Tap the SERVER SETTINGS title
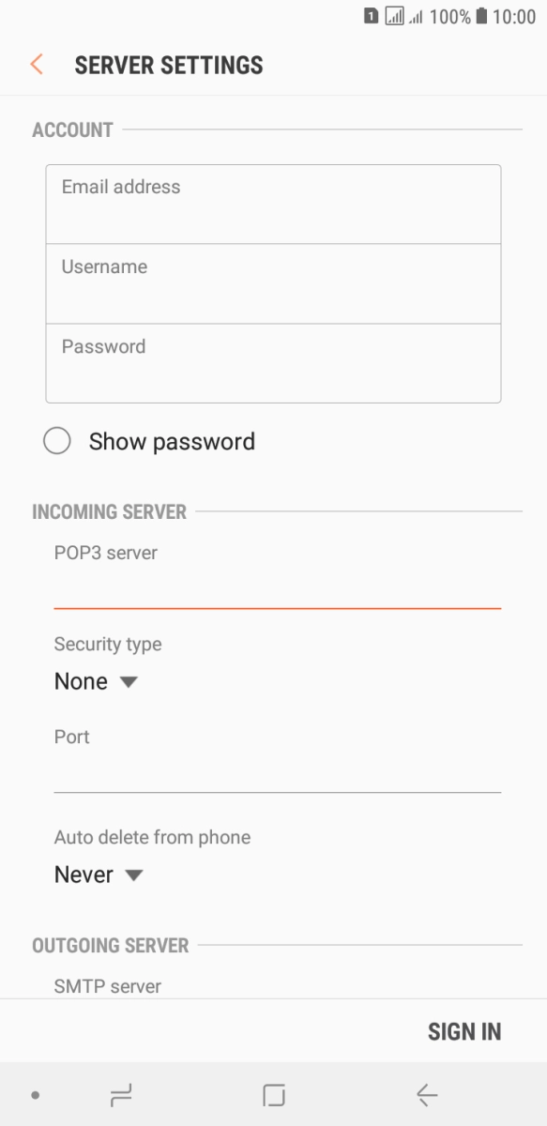Screen dimensions: 547x1126 coord(168,64)
